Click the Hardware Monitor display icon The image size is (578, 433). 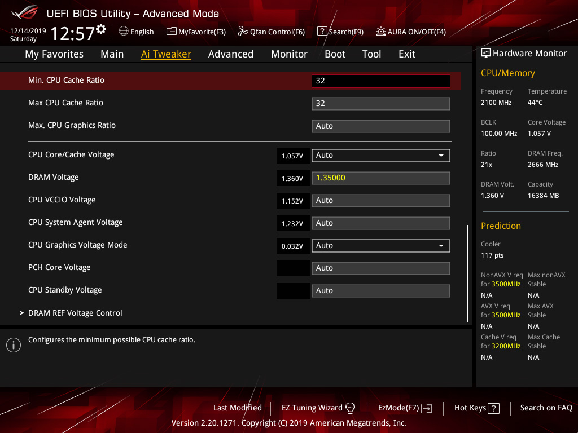coord(486,53)
